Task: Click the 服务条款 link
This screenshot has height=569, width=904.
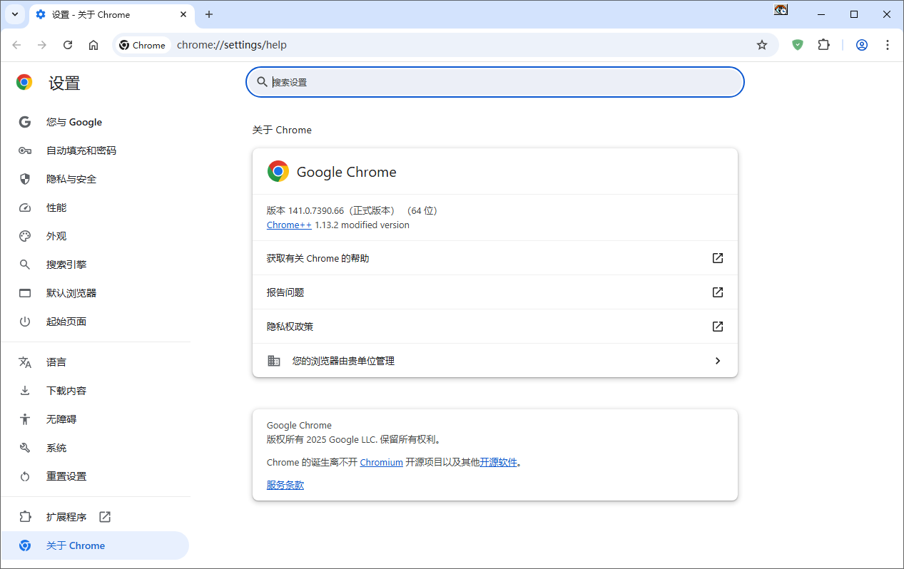Action: 285,485
